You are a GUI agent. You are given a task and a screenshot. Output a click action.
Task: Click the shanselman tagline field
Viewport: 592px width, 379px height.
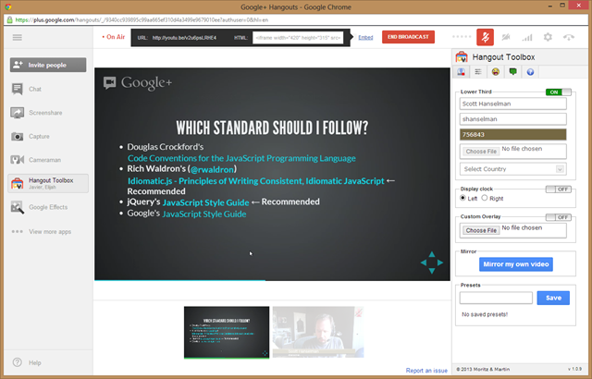pos(513,119)
